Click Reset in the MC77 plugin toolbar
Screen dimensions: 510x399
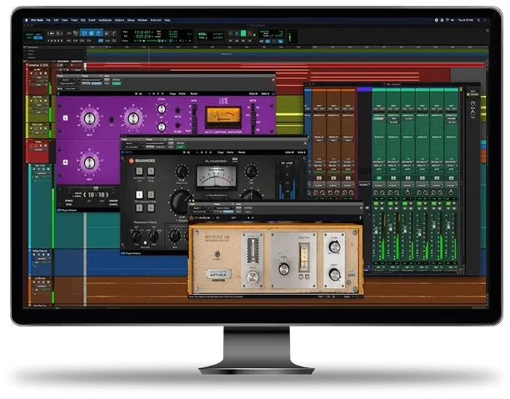pyautogui.click(x=194, y=93)
